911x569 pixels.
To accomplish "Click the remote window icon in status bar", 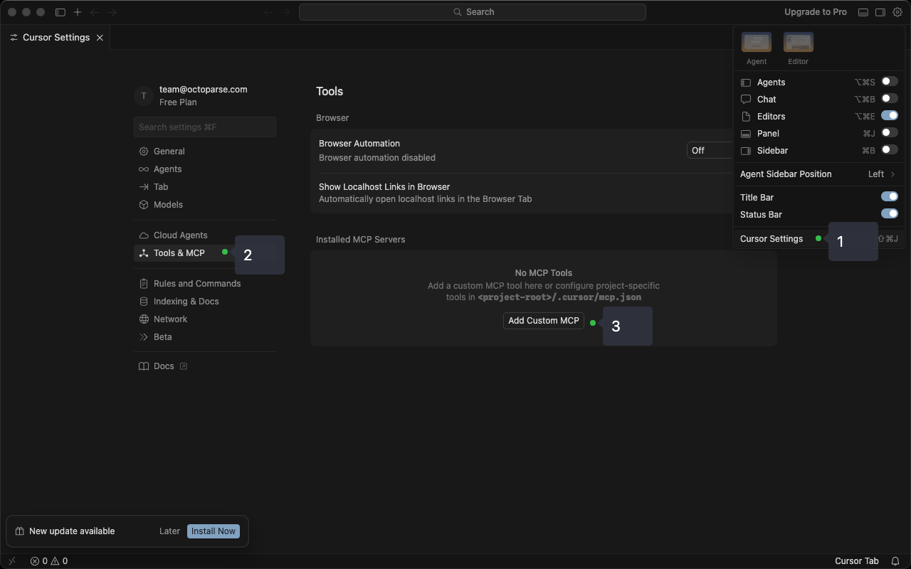I will (x=11, y=561).
